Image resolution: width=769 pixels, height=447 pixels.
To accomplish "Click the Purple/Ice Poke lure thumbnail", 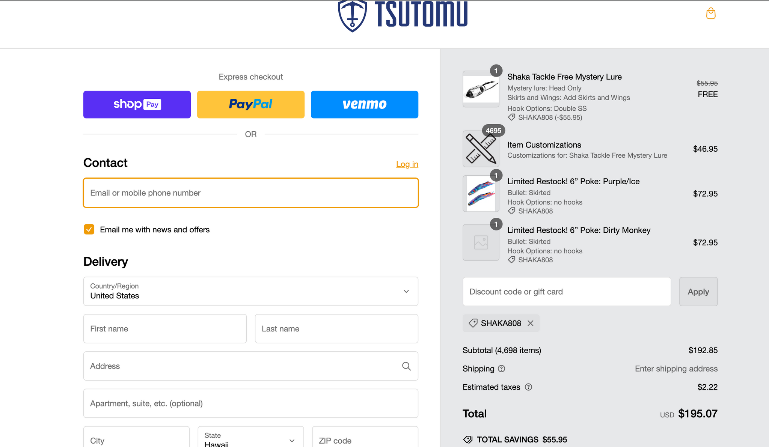I will (481, 194).
